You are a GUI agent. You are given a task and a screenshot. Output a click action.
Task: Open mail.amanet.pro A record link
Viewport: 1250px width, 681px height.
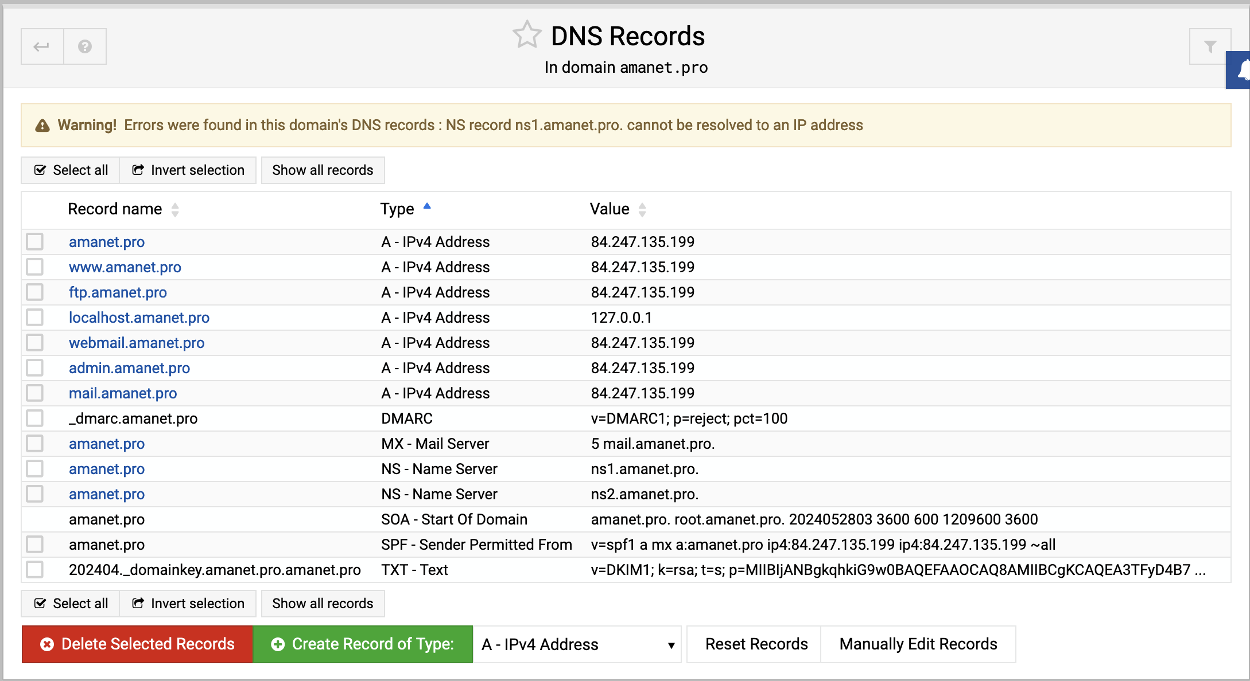[x=123, y=393]
